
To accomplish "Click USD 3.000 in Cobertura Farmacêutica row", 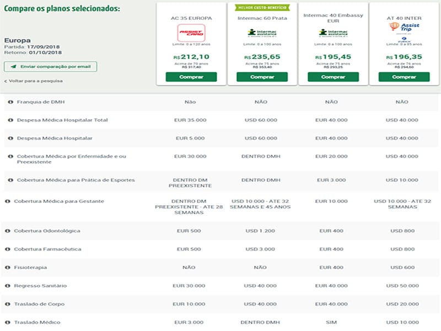I will pyautogui.click(x=260, y=249).
